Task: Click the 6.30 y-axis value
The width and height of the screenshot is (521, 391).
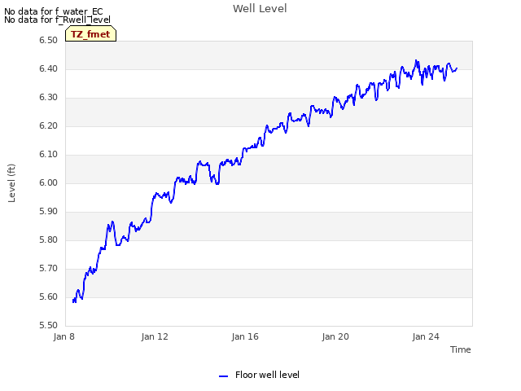Action: (x=49, y=98)
